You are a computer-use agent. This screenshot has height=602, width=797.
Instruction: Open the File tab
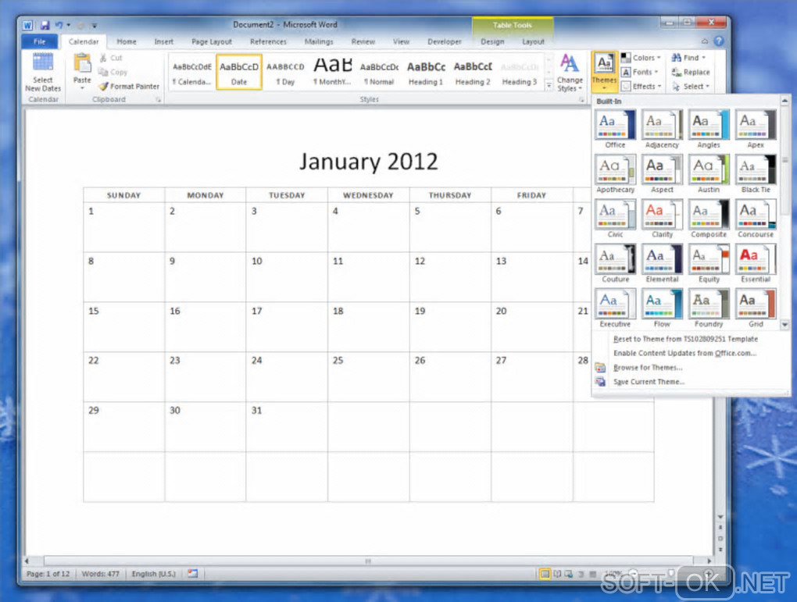pos(40,41)
